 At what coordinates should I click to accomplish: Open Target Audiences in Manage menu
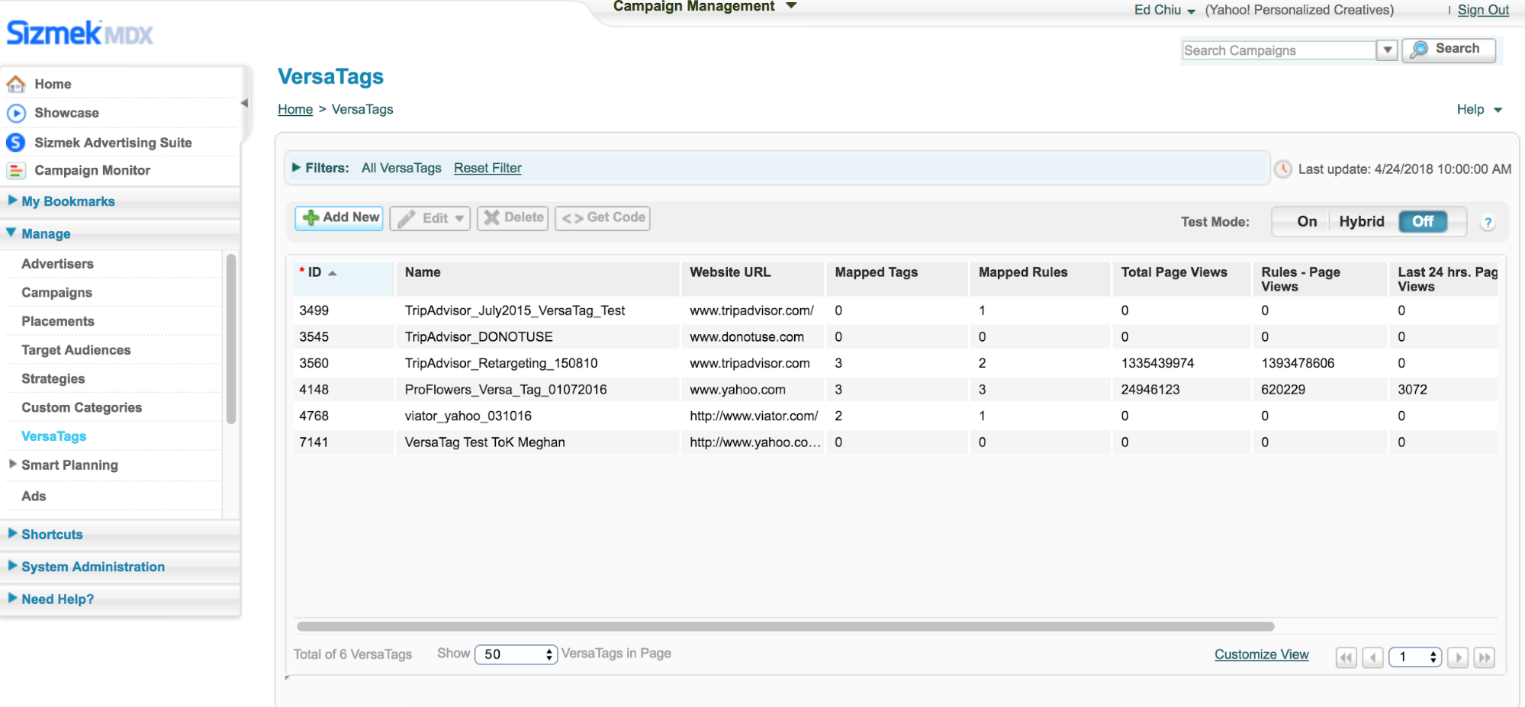(x=76, y=350)
